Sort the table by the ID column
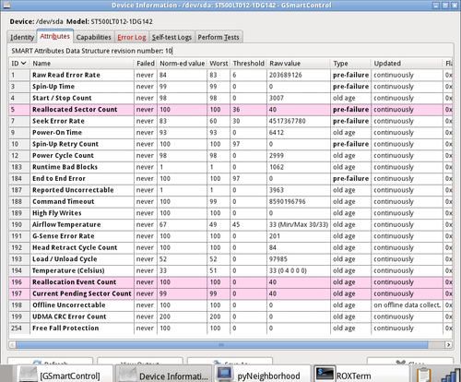This screenshot has height=382, width=461. 19,64
